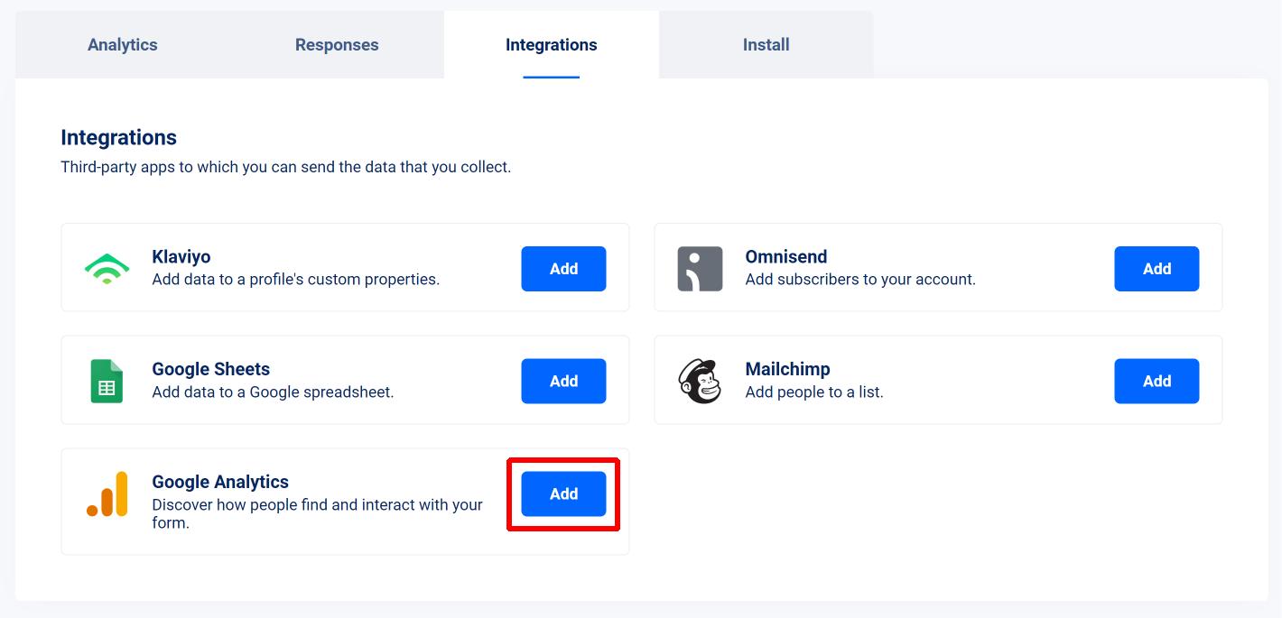1282x618 pixels.
Task: Click the Google Sheets title text
Action: [211, 369]
